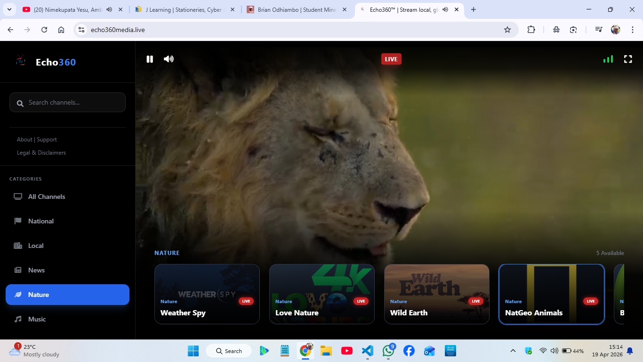The width and height of the screenshot is (643, 362).
Task: Click the leaf icon beside Nature
Action: coord(18,295)
